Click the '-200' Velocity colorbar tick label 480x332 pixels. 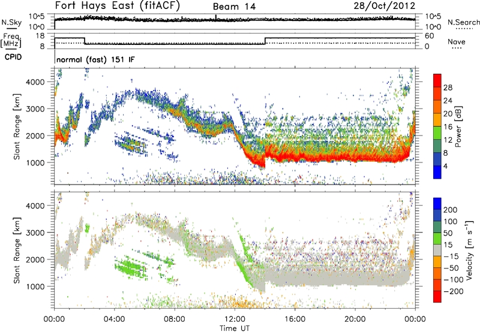[x=454, y=291]
